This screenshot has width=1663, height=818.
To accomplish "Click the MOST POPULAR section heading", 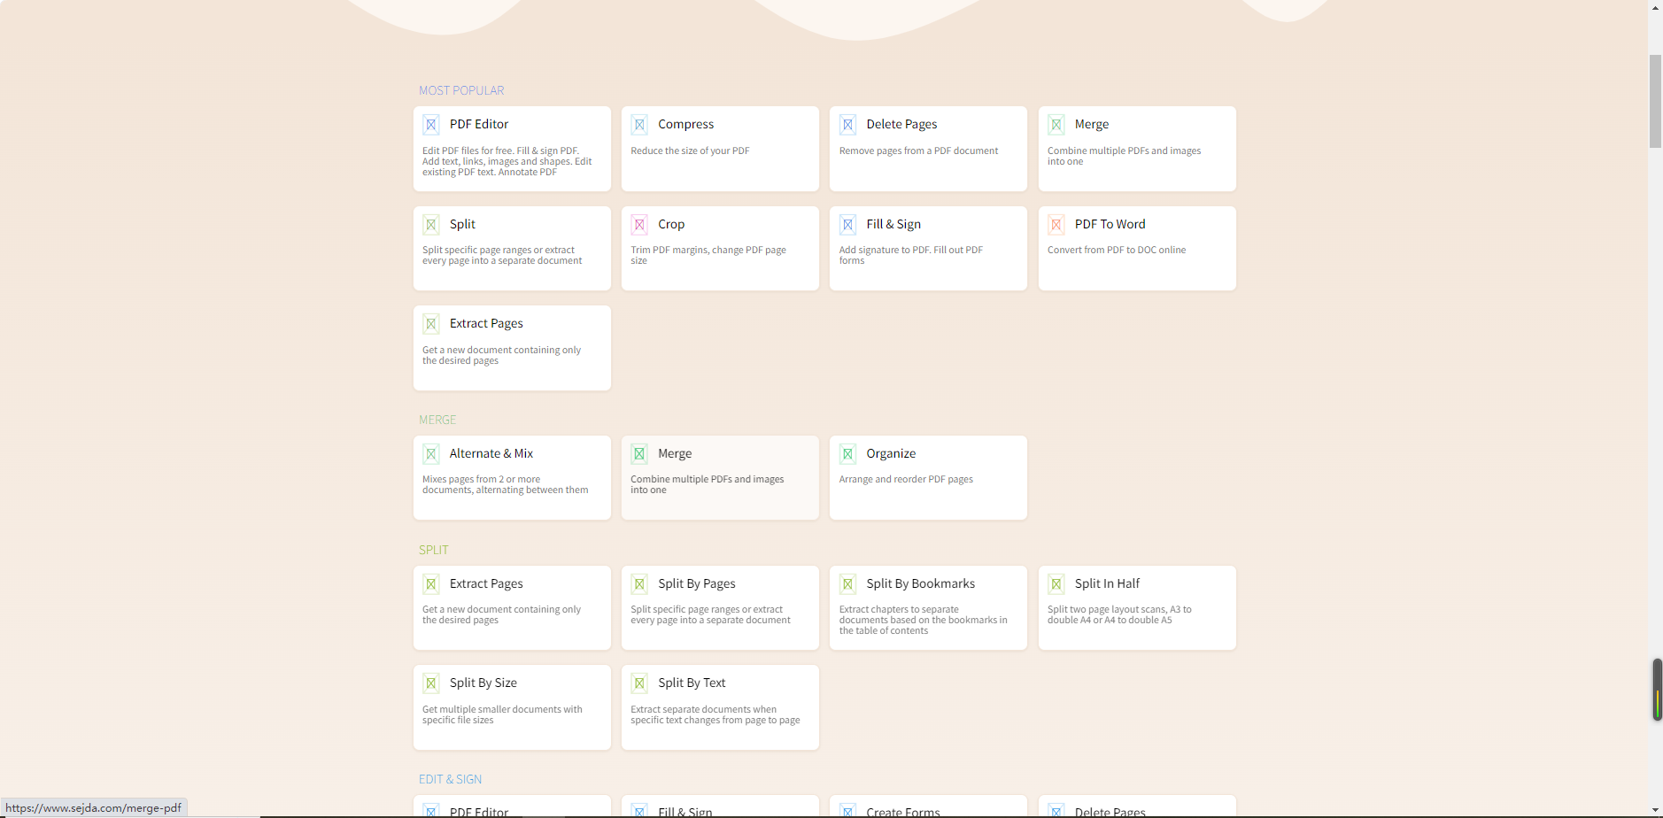I will (461, 90).
